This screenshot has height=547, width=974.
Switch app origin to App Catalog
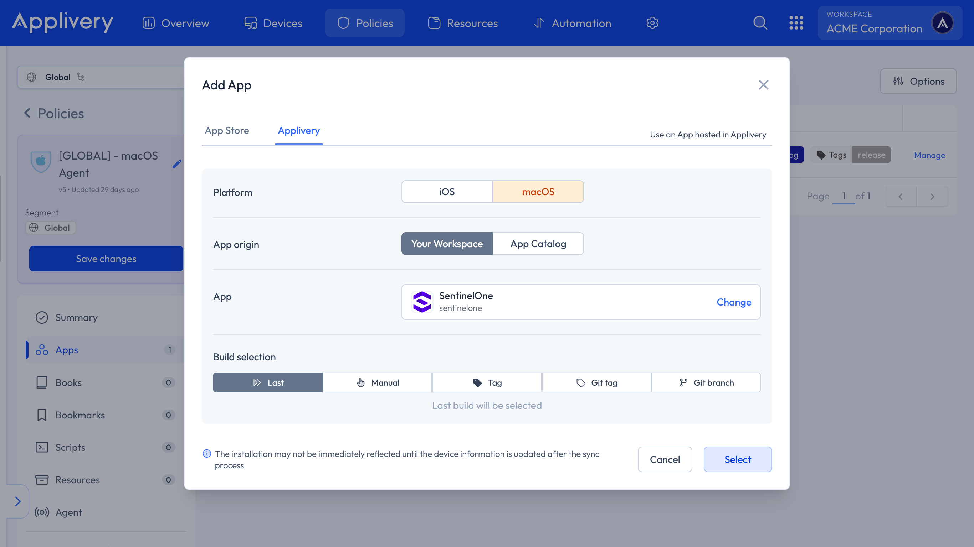coord(538,244)
